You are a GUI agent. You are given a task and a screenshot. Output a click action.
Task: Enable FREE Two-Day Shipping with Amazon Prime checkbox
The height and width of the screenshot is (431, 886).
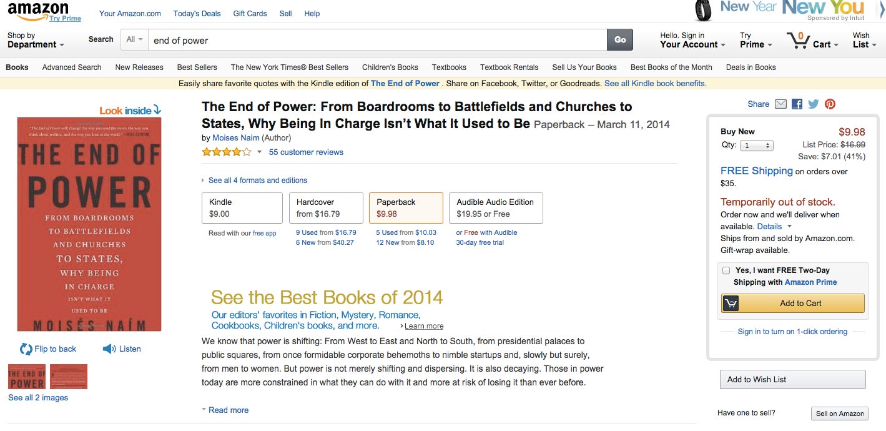pyautogui.click(x=726, y=270)
